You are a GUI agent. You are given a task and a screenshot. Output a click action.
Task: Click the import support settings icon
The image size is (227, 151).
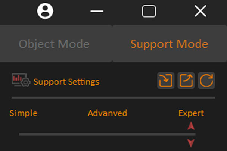tap(166, 81)
